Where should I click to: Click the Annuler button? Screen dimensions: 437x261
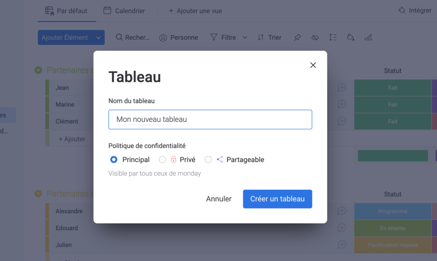[x=219, y=199]
